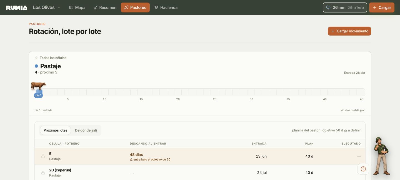Image resolution: width=400 pixels, height=180 pixels.
Task: Show the Próximos lotes tab
Action: coord(55,130)
